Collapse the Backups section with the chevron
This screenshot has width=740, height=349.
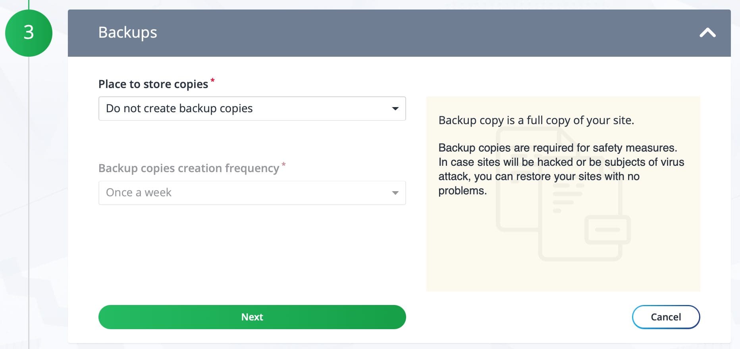pos(707,33)
